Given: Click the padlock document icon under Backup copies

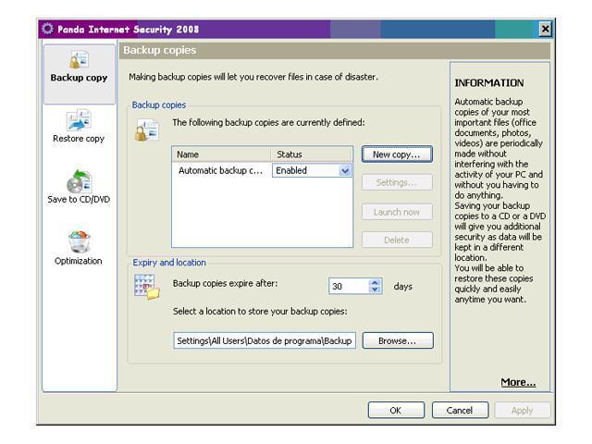Looking at the screenshot, I should click(x=147, y=129).
